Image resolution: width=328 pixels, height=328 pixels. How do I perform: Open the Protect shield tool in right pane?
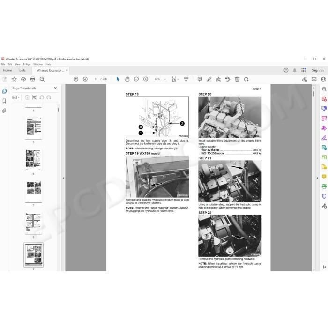pyautogui.click(x=324, y=196)
